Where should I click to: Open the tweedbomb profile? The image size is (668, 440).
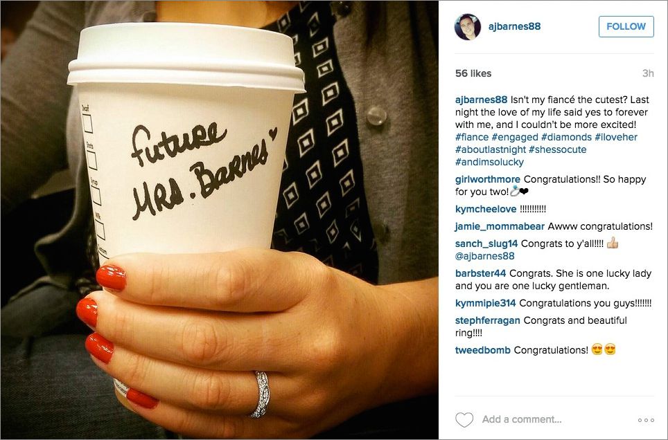click(483, 350)
